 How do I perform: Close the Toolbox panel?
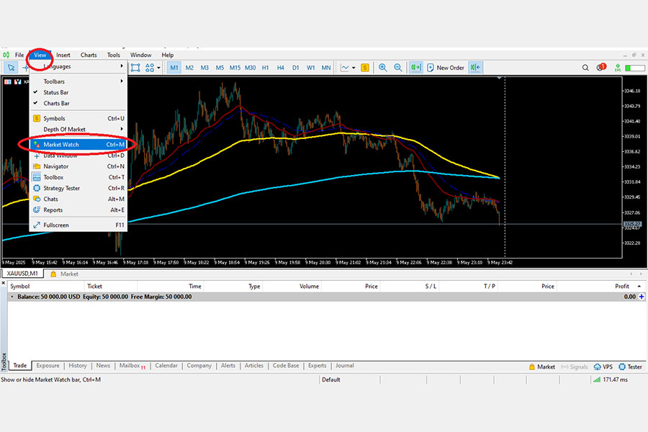[x=4, y=283]
